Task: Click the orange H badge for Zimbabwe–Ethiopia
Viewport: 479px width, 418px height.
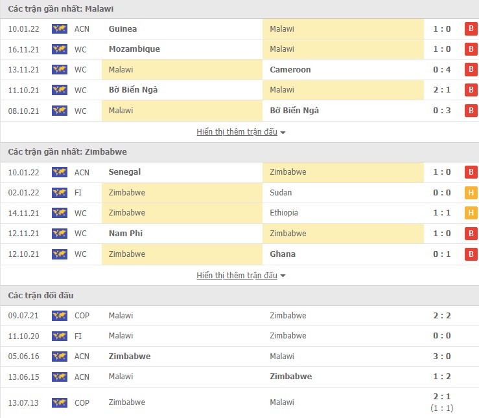Action: (470, 213)
